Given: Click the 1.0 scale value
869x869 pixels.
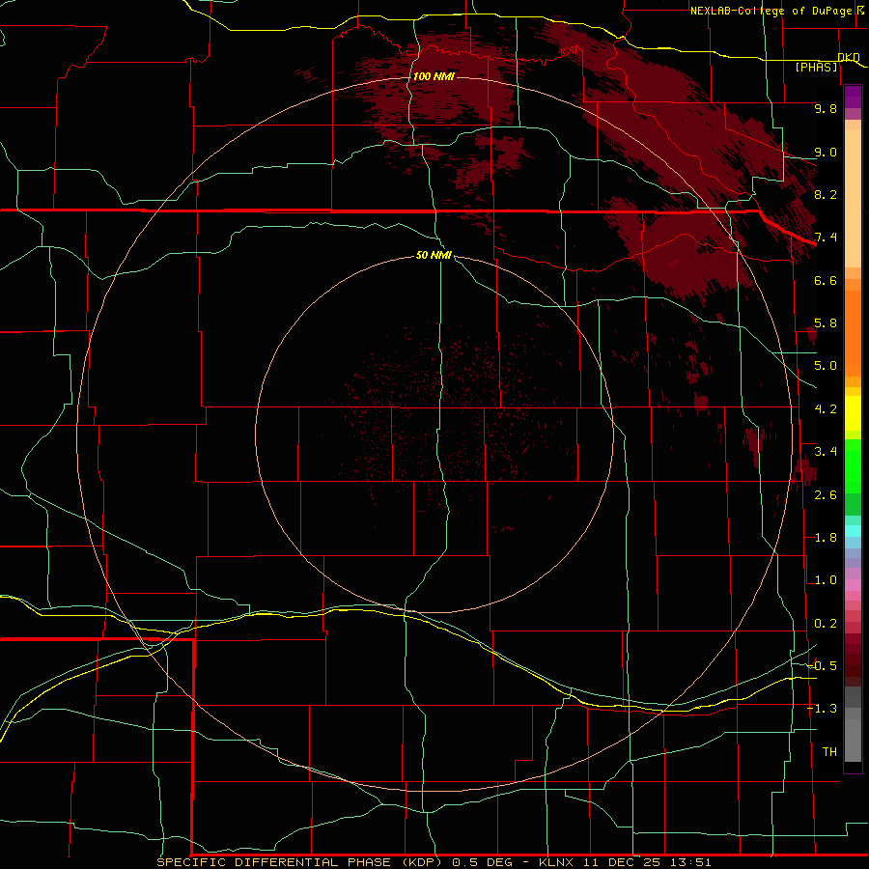Looking at the screenshot, I should tap(826, 580).
